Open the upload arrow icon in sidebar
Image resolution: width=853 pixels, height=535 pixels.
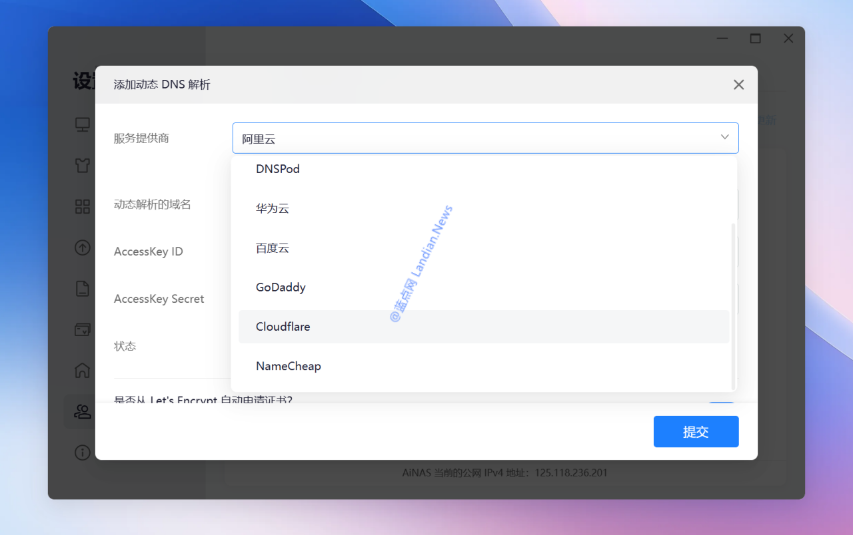(x=83, y=248)
